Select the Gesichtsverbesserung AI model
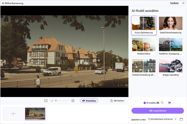Image resolution: width=187 pixels, height=124 pixels. pos(171,25)
